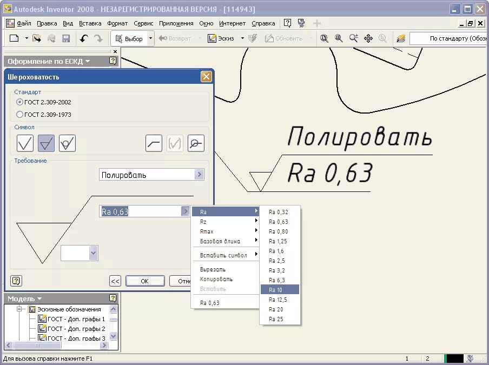The width and height of the screenshot is (489, 365).
Task: Collapse dialog with the << button
Action: click(115, 281)
